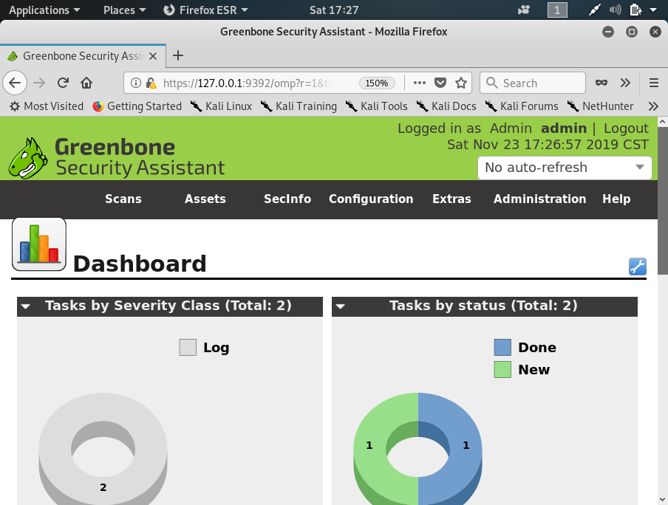Click the mask icon in the Firefox toolbar
The width and height of the screenshot is (668, 505).
[x=601, y=83]
